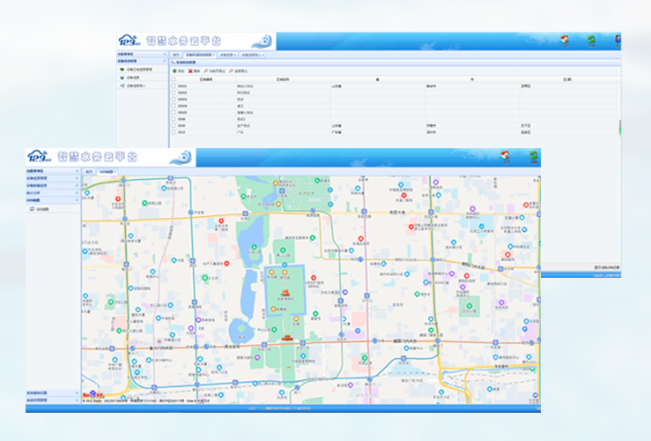Image resolution: width=651 pixels, height=441 pixels.
Task: Open the GIS地图 tree item in sidebar
Action: pyautogui.click(x=41, y=209)
